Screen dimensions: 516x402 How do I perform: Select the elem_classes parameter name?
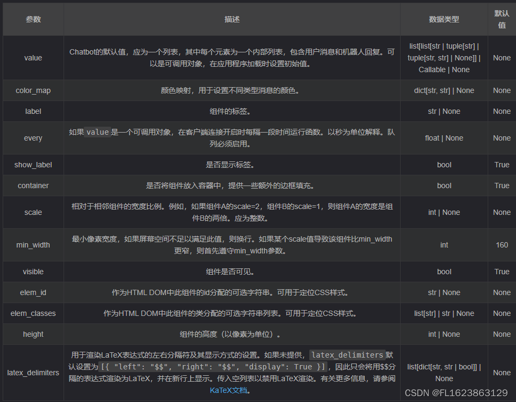33,313
